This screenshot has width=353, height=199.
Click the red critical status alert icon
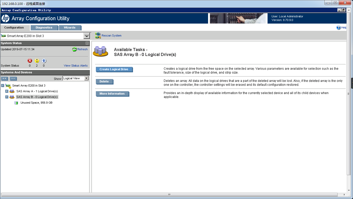[x=30, y=61]
